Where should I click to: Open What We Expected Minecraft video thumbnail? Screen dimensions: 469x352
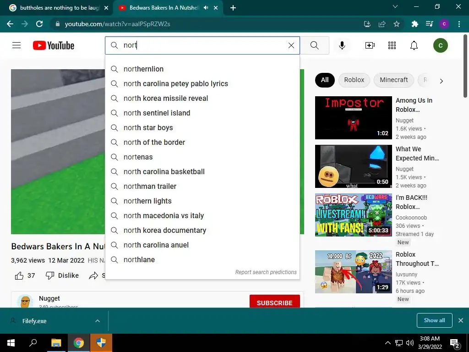(x=353, y=166)
